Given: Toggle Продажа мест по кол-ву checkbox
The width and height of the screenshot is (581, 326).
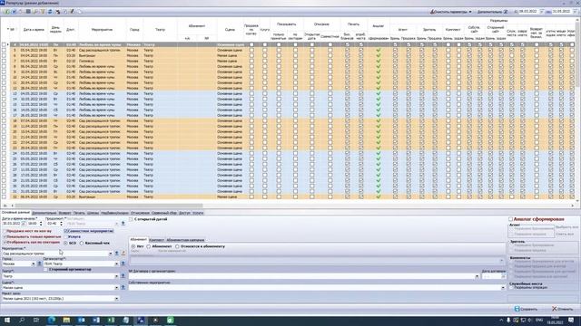Looking at the screenshot, I should pos(5,231).
